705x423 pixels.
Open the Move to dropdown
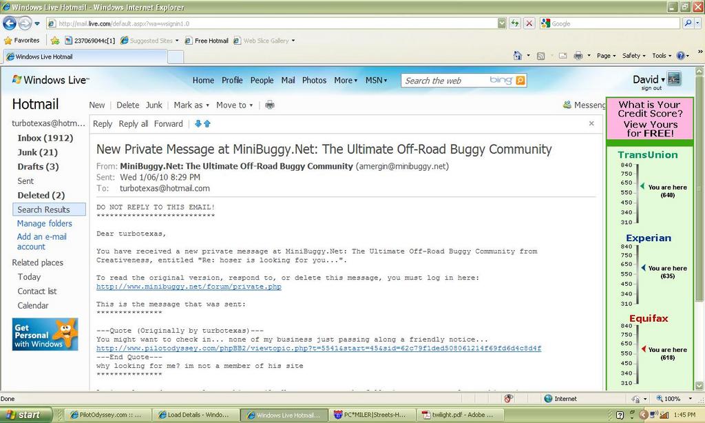pyautogui.click(x=234, y=105)
